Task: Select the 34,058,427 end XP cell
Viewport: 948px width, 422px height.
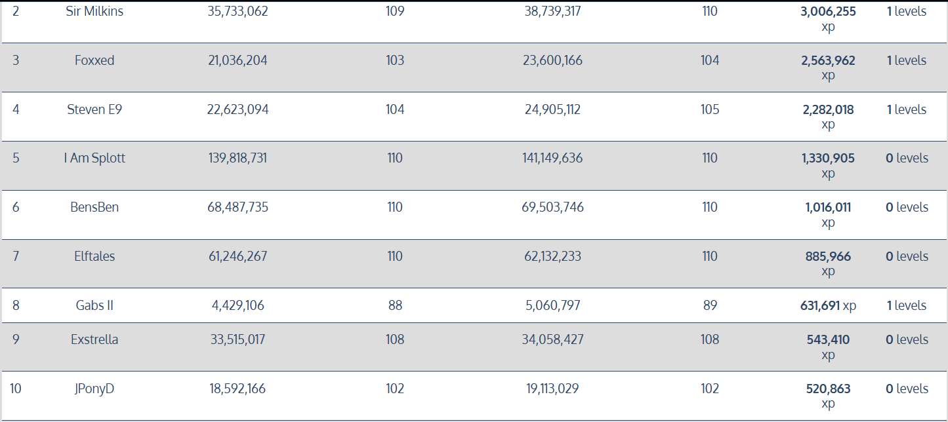Action: 553,339
